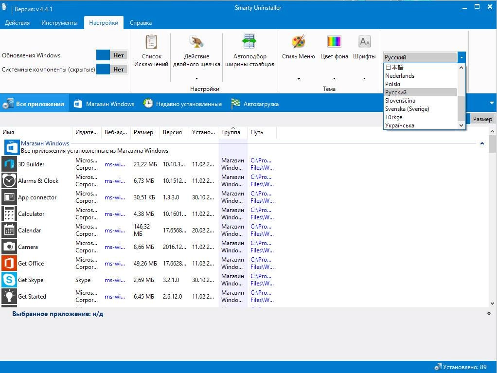This screenshot has height=373, width=497.
Task: Click the Calculator app icon
Action: [9, 213]
